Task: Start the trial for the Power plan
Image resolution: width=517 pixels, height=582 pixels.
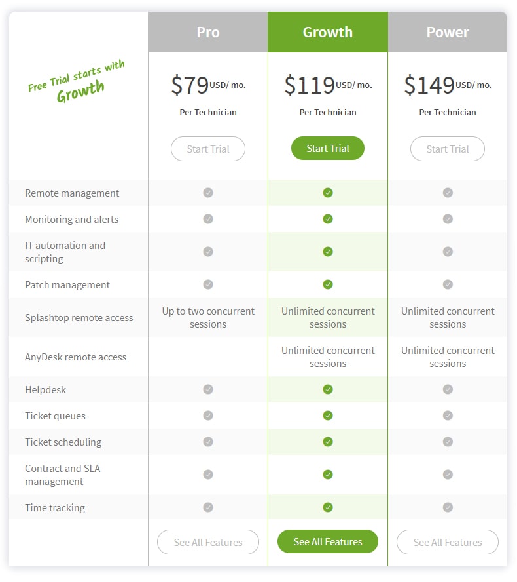Action: 448,149
